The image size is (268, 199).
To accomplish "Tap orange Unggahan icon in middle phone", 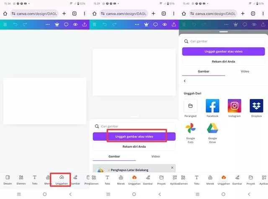I will [x=134, y=178].
